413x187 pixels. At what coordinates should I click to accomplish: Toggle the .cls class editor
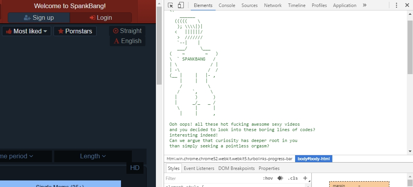point(293,178)
